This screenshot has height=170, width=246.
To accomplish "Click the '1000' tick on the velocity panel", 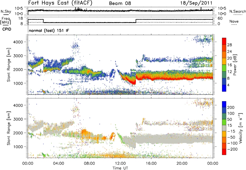I will (x=18, y=146).
